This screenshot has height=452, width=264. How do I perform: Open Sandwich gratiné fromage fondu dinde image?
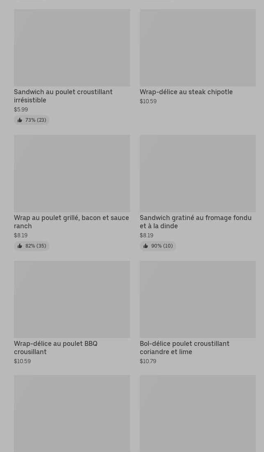tap(198, 174)
